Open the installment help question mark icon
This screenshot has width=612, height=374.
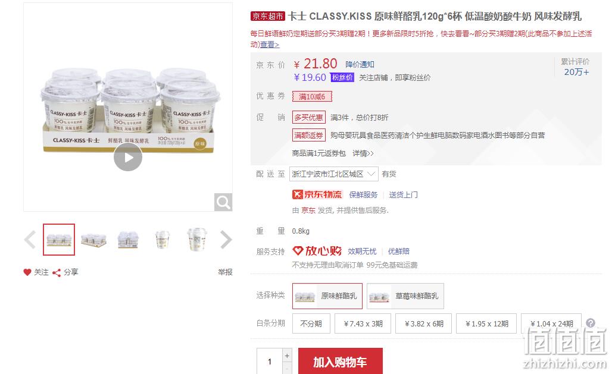point(591,323)
